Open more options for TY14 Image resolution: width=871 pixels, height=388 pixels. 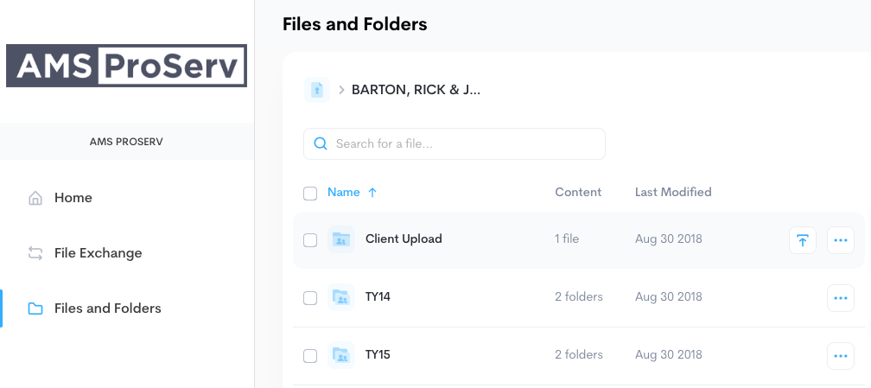pyautogui.click(x=841, y=298)
